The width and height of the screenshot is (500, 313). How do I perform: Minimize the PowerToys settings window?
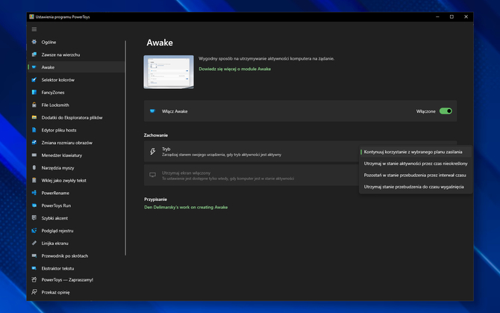pyautogui.click(x=437, y=16)
